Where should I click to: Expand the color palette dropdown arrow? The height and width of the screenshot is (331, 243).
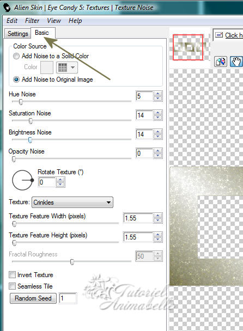[x=72, y=68]
